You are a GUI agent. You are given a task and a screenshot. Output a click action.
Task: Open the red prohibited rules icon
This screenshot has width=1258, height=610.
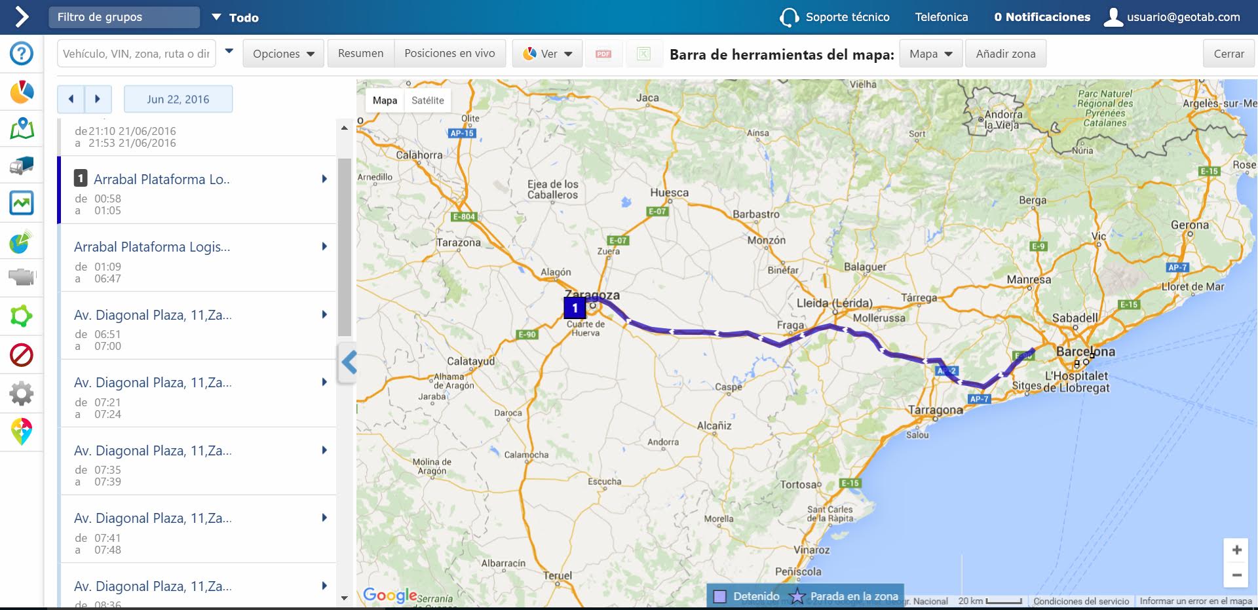(x=22, y=355)
